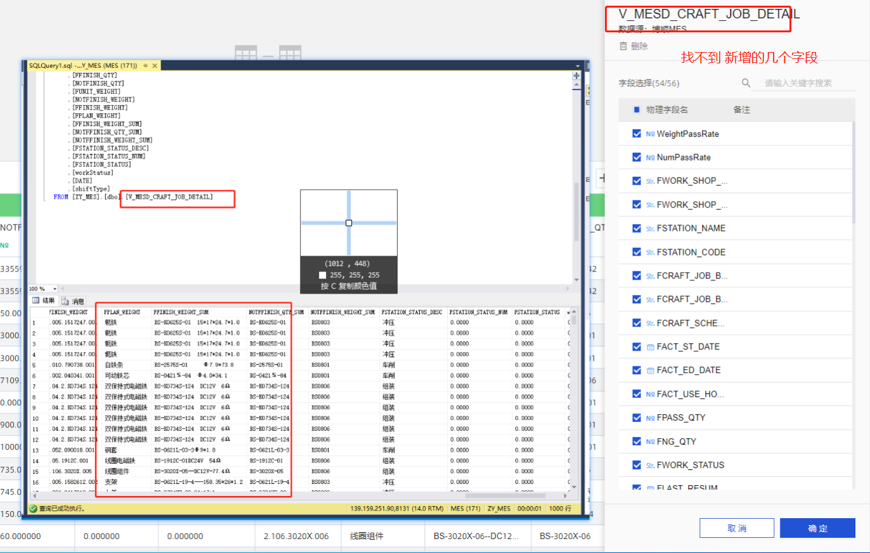Click the № type icon beside FNG_QTY
Screen dimensions: 870x553
point(650,441)
